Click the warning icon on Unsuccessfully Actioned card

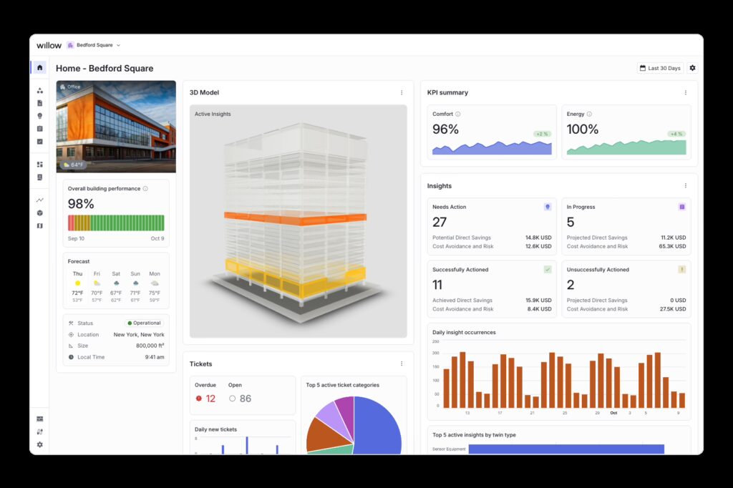click(682, 270)
